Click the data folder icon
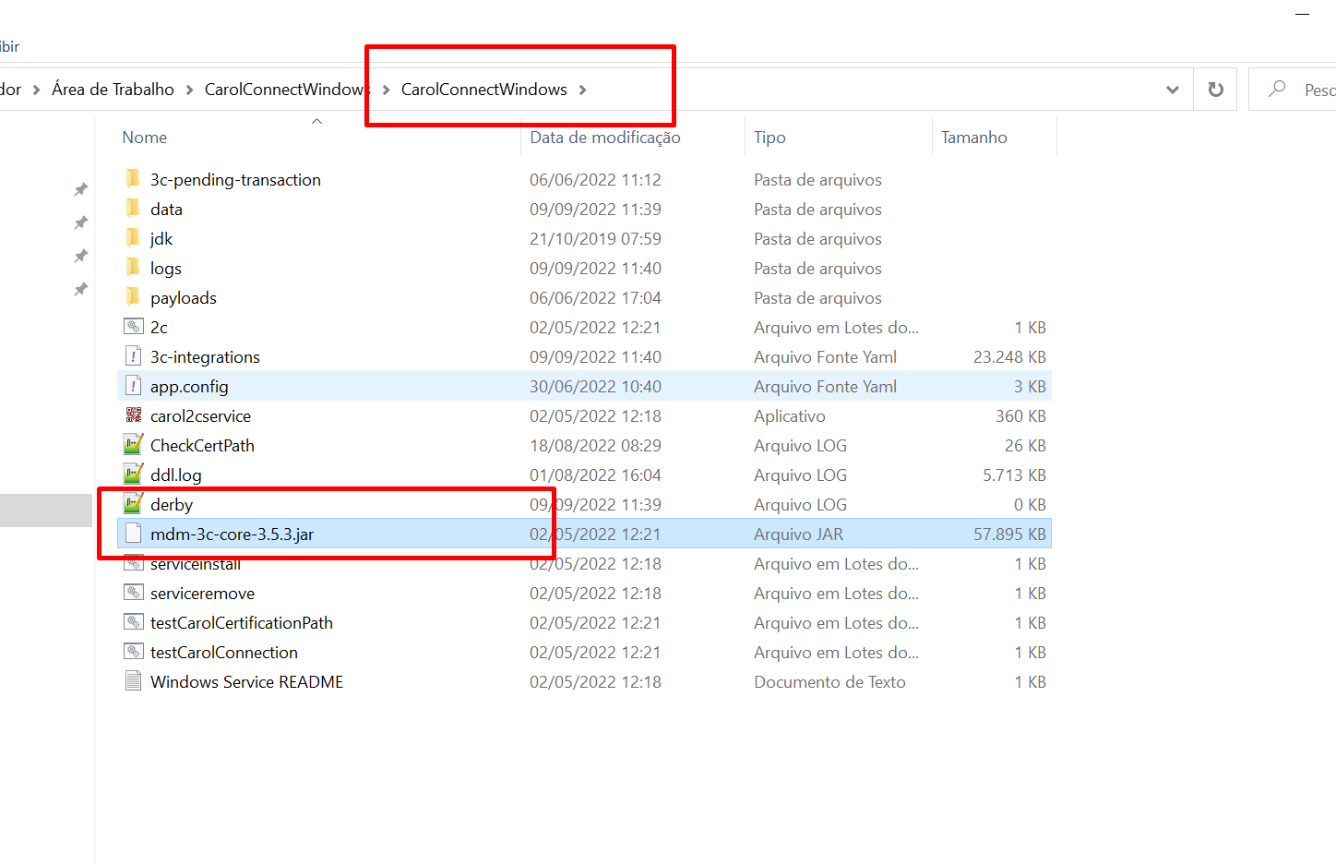 point(134,208)
